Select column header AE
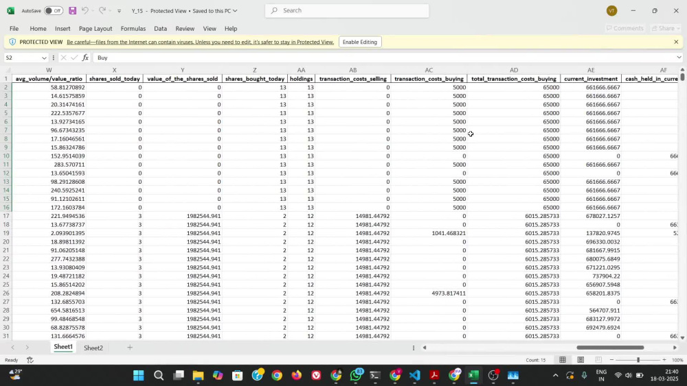687x386 pixels. 591,70
